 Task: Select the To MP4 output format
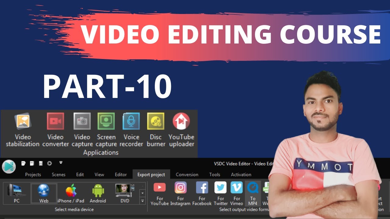pyautogui.click(x=253, y=194)
